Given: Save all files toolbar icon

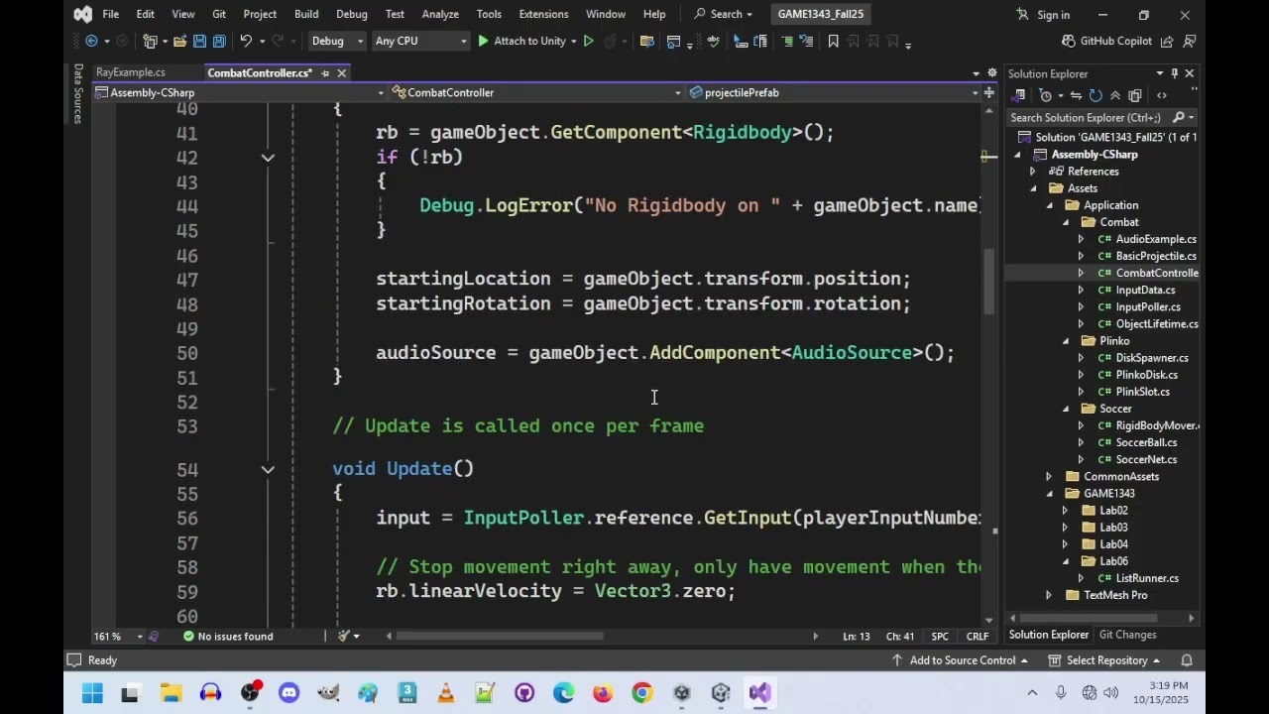Looking at the screenshot, I should 218,41.
